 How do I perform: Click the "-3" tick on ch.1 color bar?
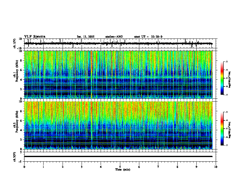click(x=226, y=61)
